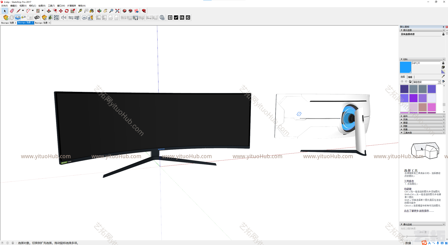Image resolution: width=448 pixels, height=245 pixels.
Task: Open the 文件(F) menu
Action: [4, 6]
